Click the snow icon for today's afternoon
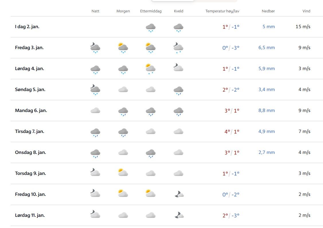 [150, 28]
